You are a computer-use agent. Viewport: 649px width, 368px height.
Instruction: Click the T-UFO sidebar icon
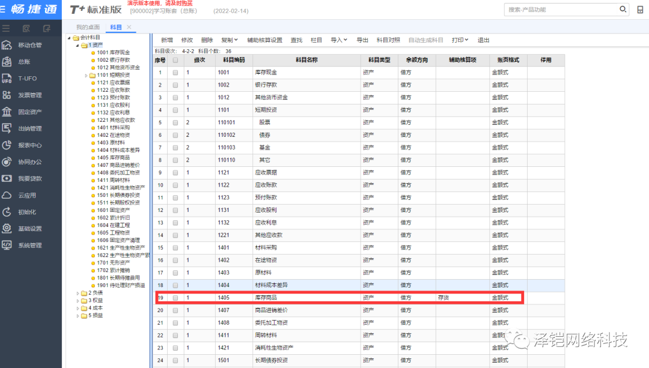tap(7, 78)
